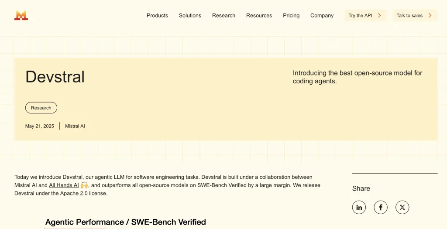
Task: Follow the All Hands AI link
Action: click(x=64, y=185)
